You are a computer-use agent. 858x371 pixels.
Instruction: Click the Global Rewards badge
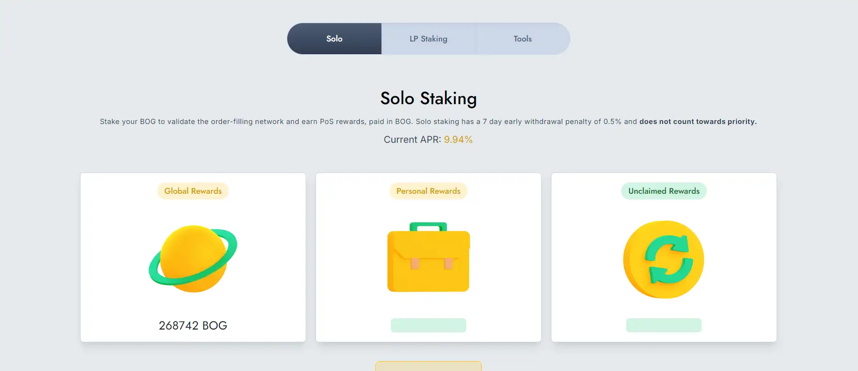pyautogui.click(x=193, y=191)
